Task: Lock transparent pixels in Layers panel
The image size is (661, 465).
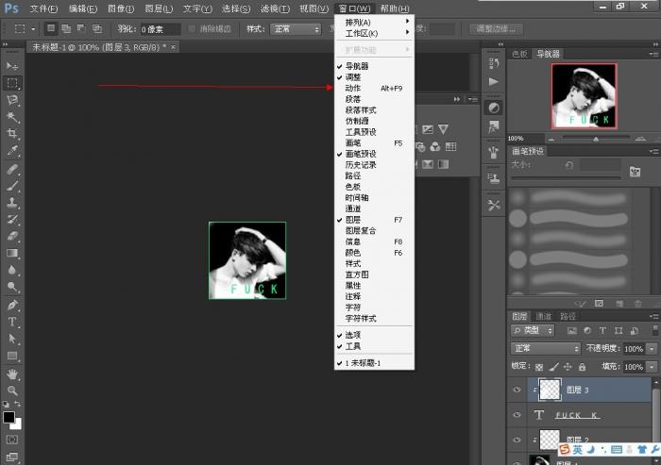Action: click(539, 367)
